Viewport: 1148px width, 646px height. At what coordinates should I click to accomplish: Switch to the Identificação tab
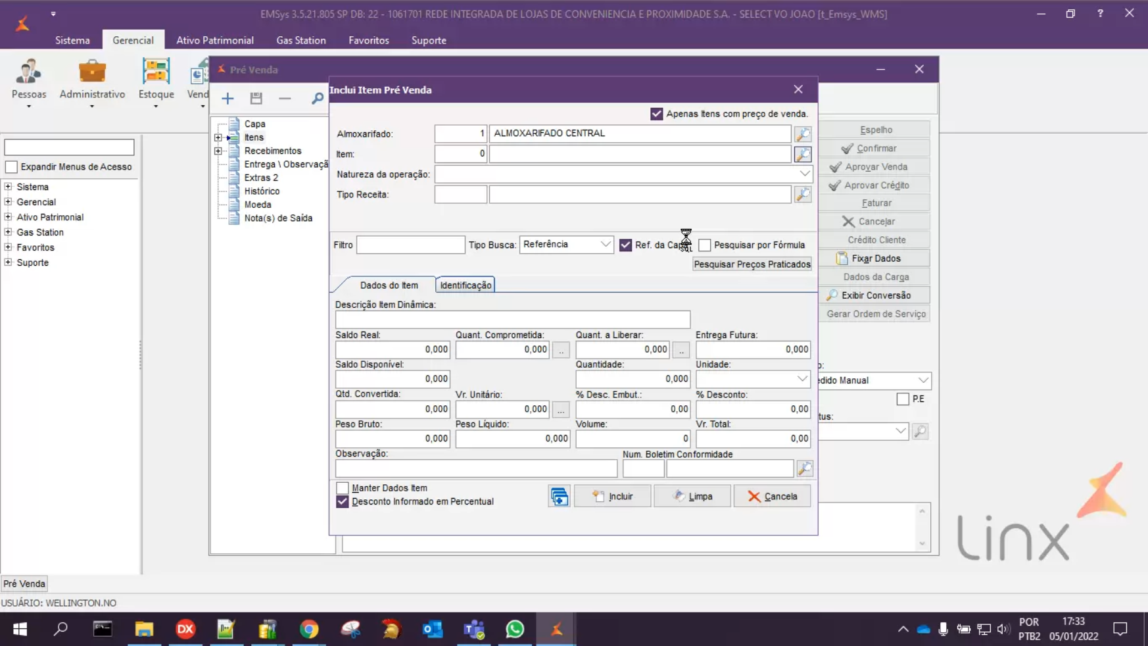tap(466, 285)
